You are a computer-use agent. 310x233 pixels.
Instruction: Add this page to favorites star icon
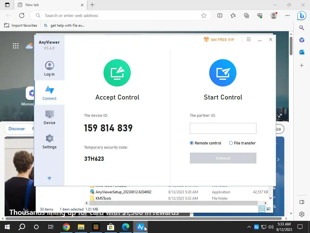click(204, 15)
